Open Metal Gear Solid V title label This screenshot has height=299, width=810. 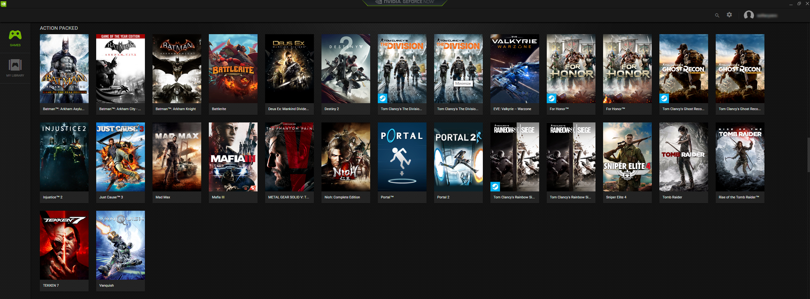pyautogui.click(x=289, y=197)
